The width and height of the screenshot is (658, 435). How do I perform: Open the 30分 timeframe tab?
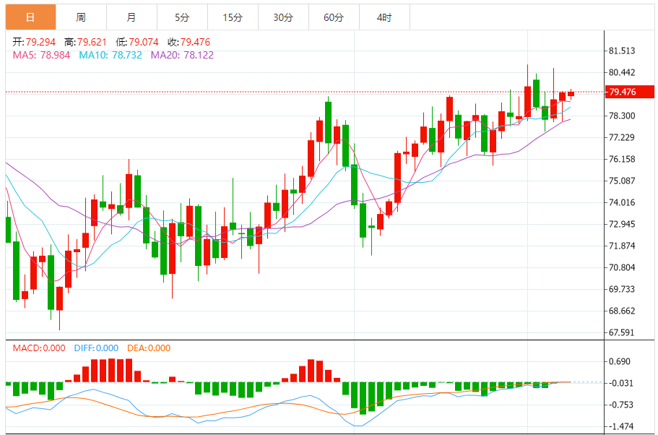click(x=283, y=17)
